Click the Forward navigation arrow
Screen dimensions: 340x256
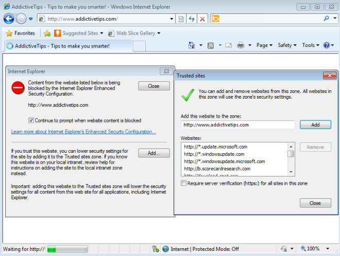pos(21,19)
